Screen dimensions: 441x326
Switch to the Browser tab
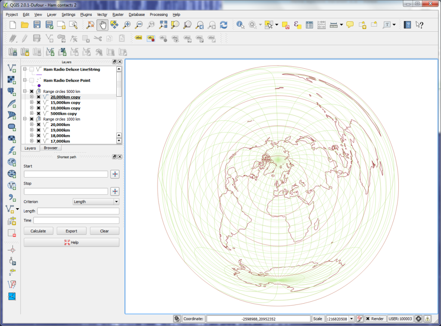click(x=50, y=148)
